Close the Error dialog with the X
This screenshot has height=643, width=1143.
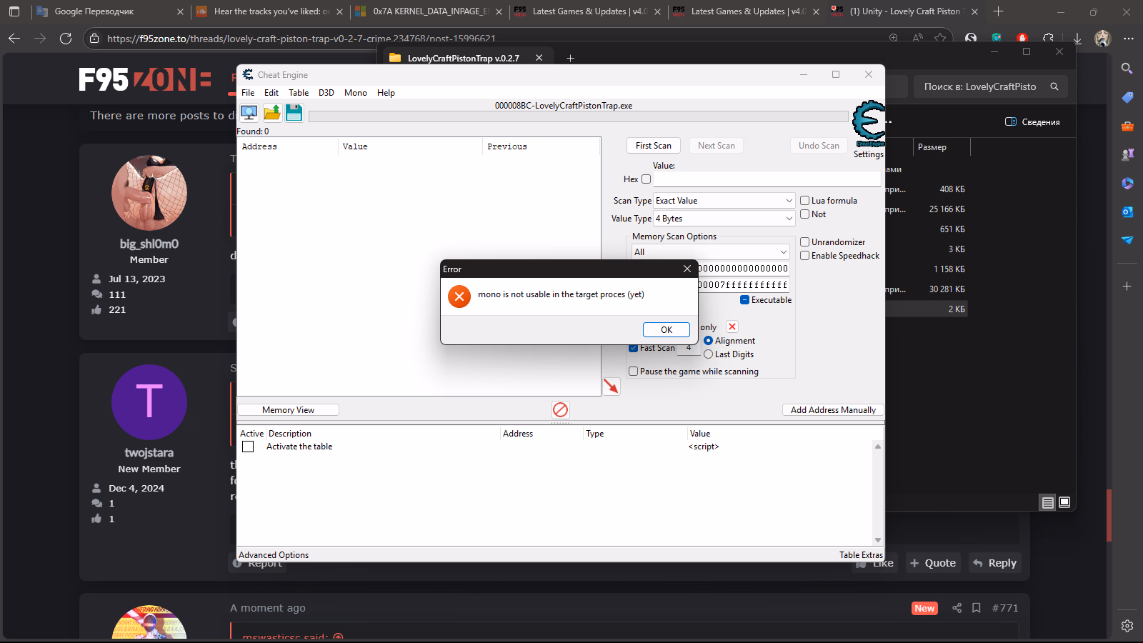pos(687,269)
